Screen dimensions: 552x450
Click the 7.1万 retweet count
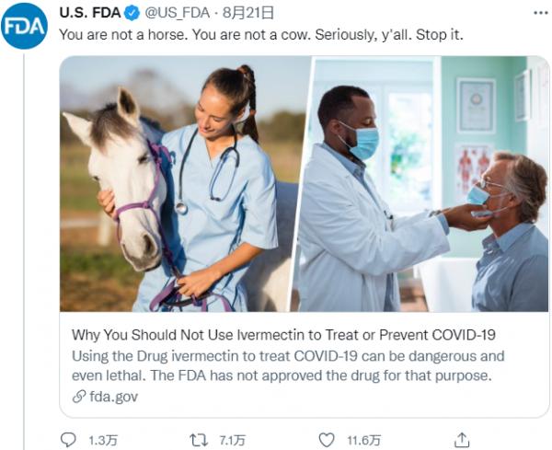coord(233,440)
